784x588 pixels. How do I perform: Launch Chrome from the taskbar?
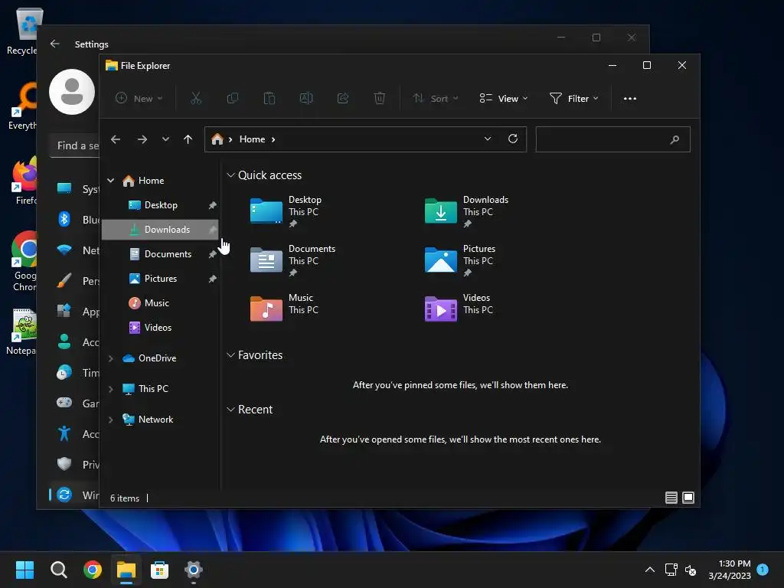tap(93, 570)
